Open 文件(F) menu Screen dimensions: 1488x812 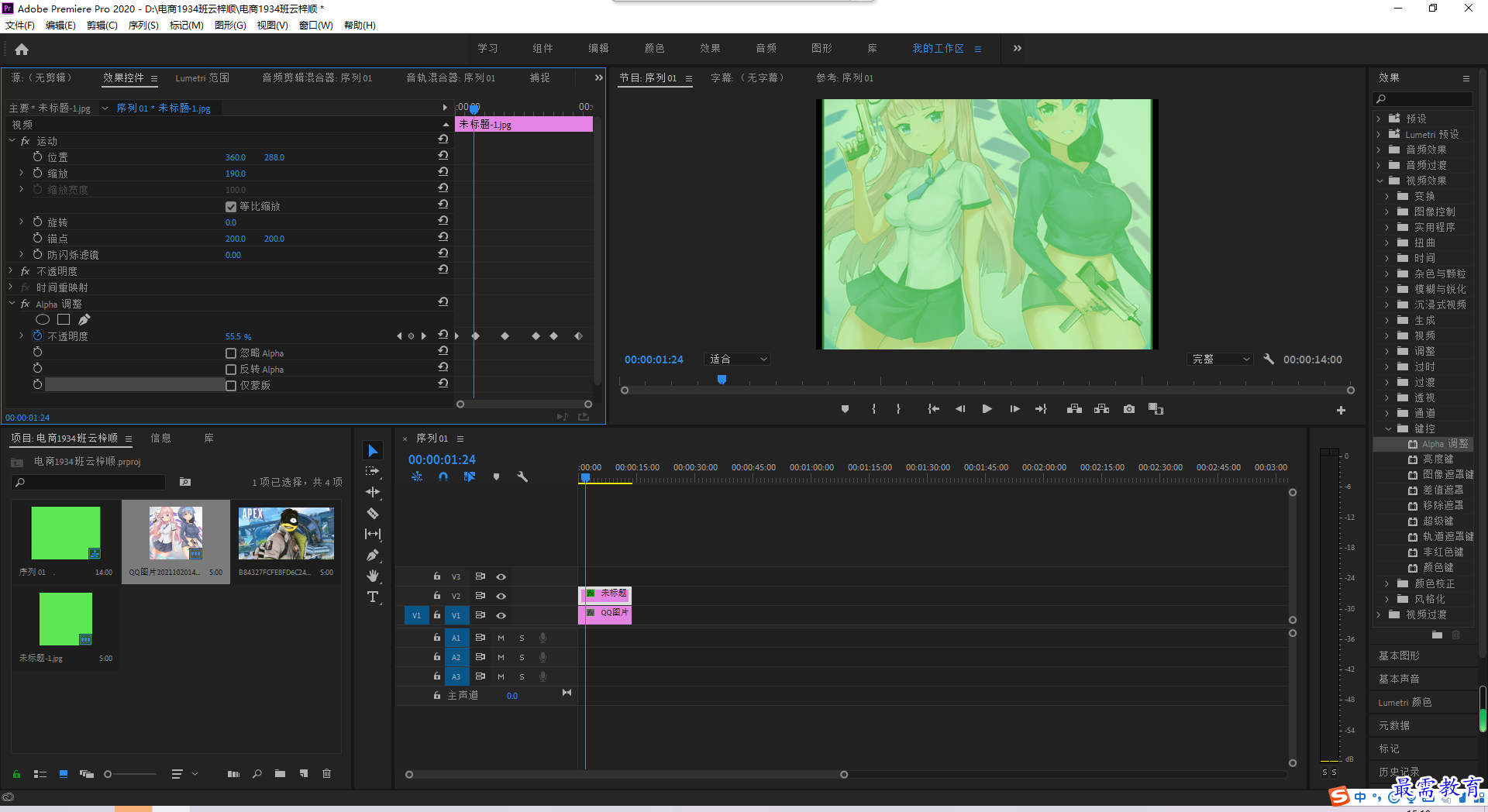[x=20, y=26]
